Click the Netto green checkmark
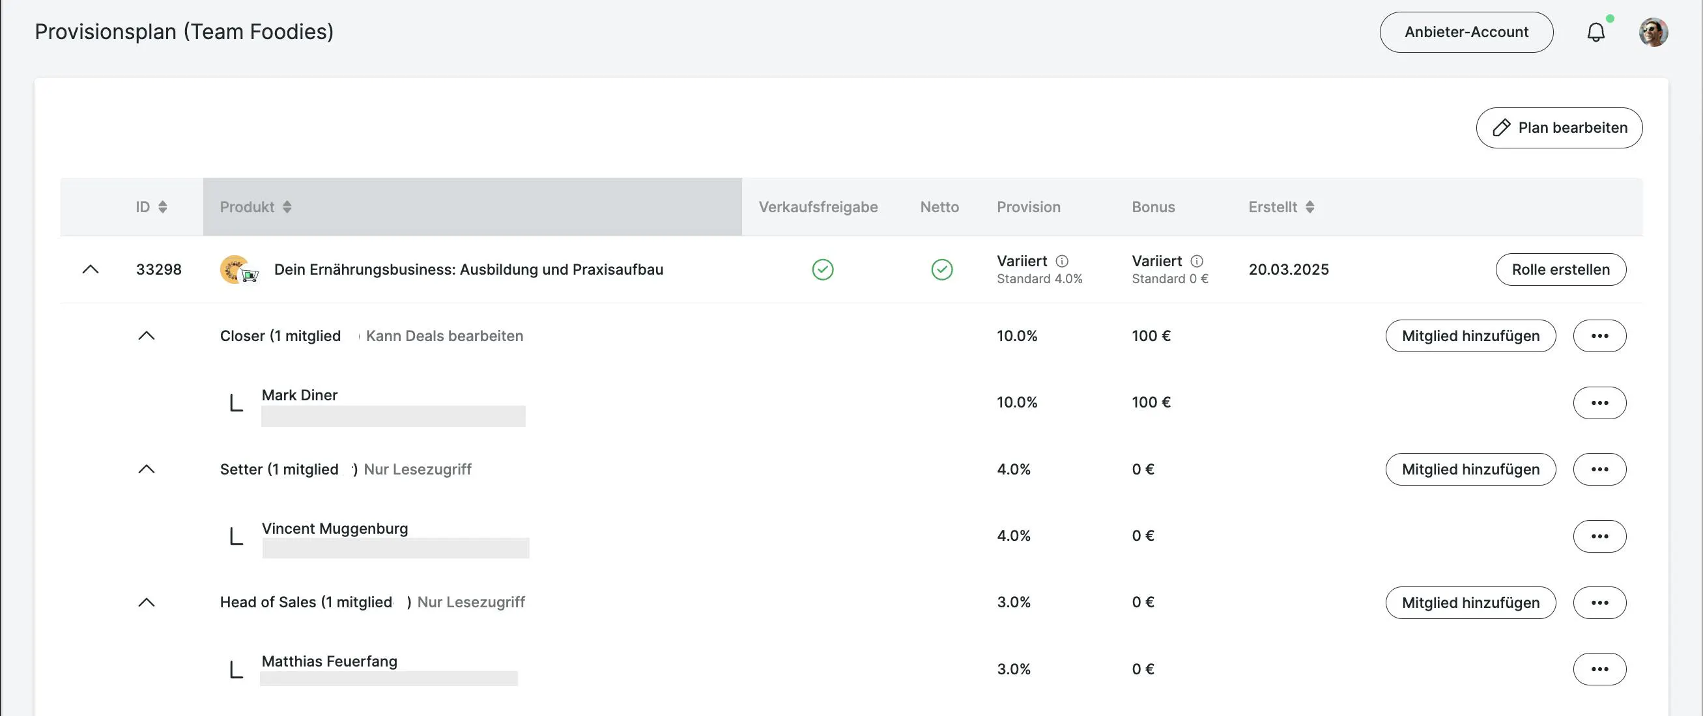The image size is (1703, 716). coord(941,269)
